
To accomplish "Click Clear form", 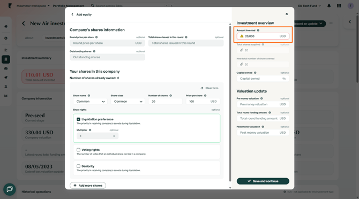I will 210,88.
